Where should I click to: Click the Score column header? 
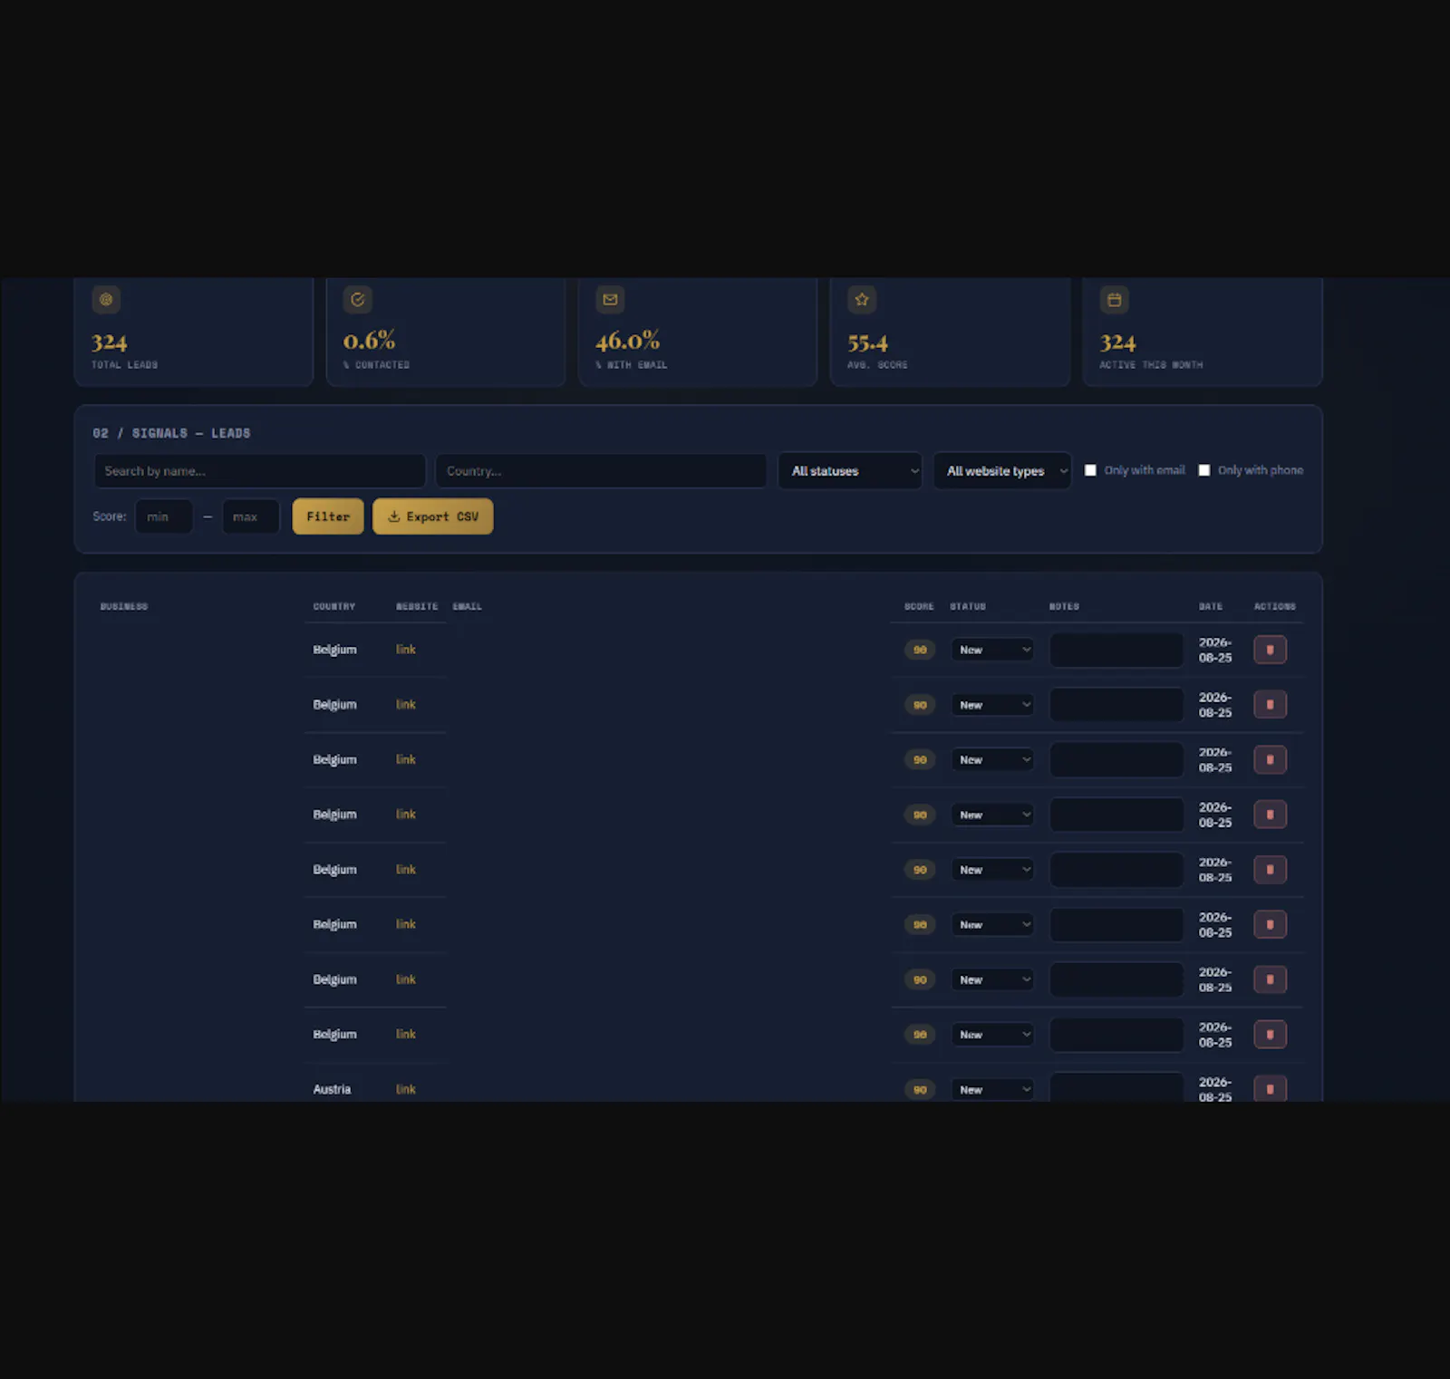pyautogui.click(x=919, y=606)
